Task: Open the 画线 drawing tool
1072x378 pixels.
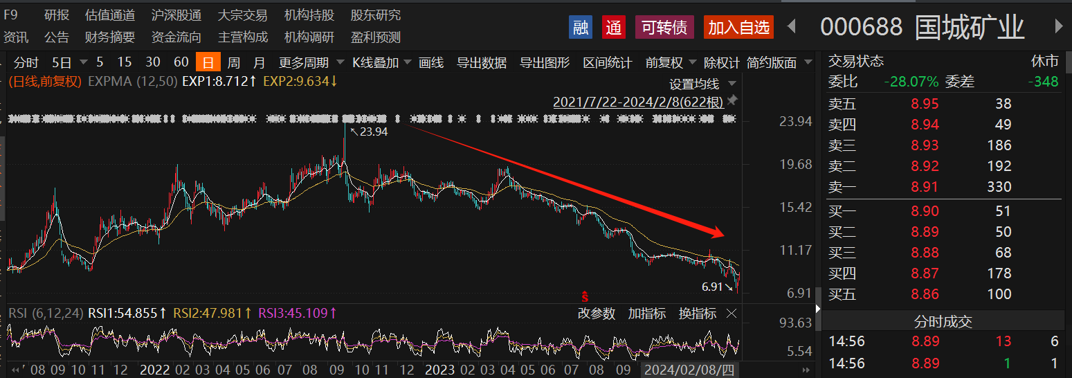Action: pyautogui.click(x=431, y=62)
